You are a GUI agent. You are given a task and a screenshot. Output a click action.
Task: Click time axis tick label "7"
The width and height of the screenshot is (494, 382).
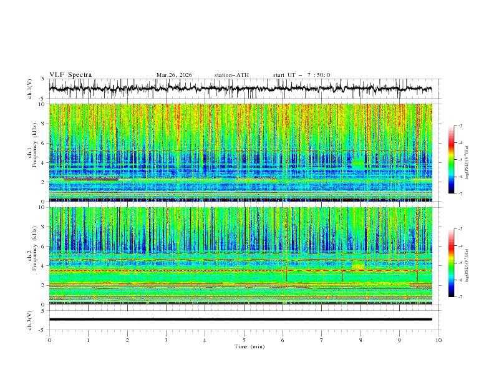pyautogui.click(x=322, y=340)
